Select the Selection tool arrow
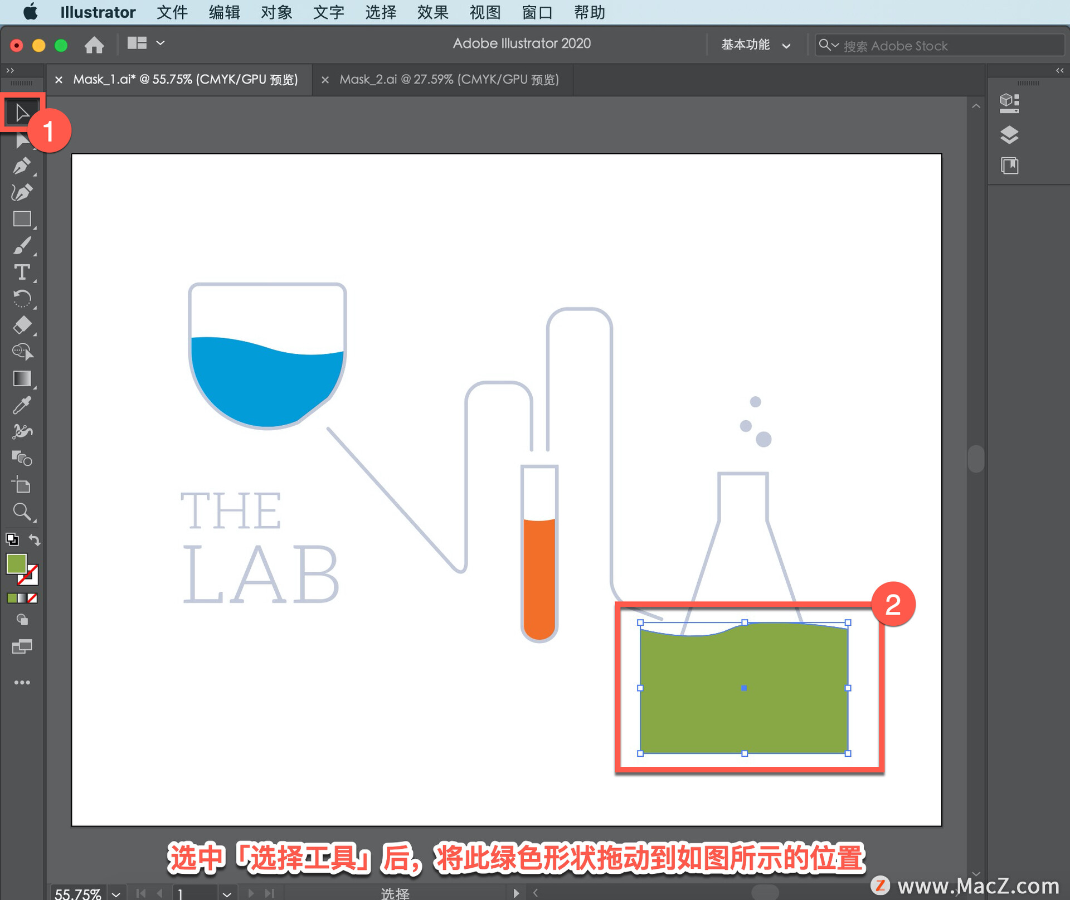 22,113
